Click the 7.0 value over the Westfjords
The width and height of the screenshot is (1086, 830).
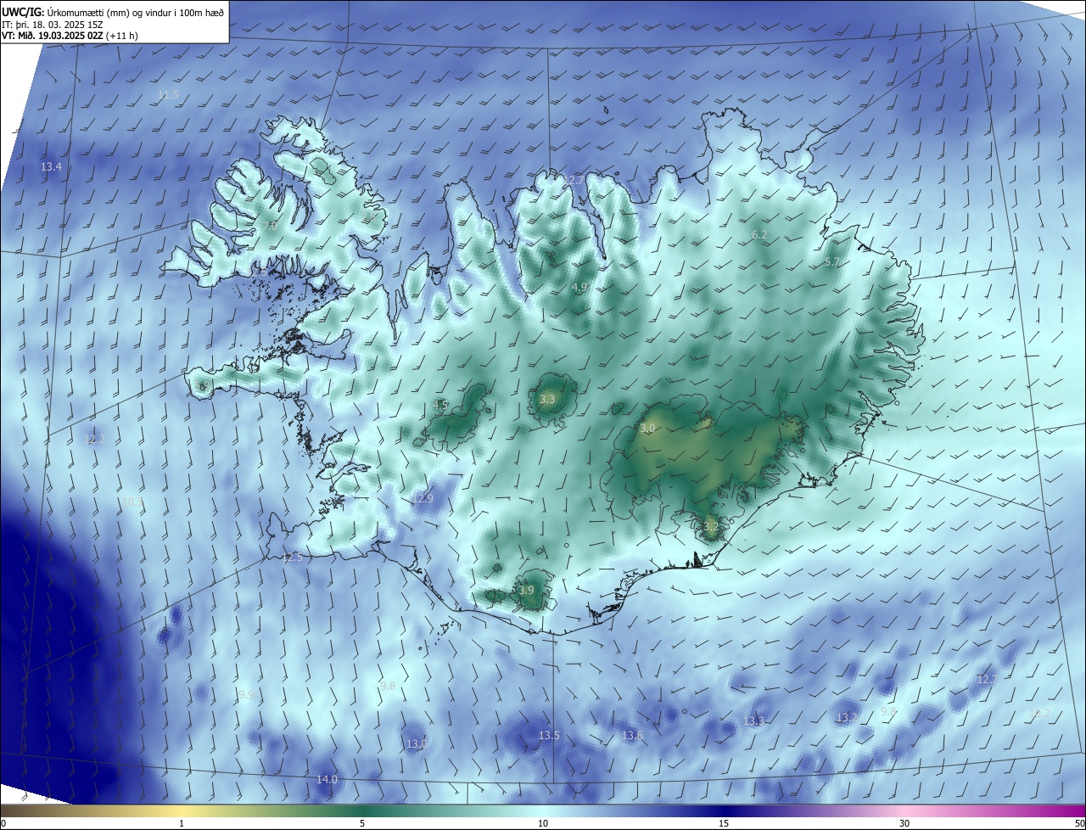270,227
